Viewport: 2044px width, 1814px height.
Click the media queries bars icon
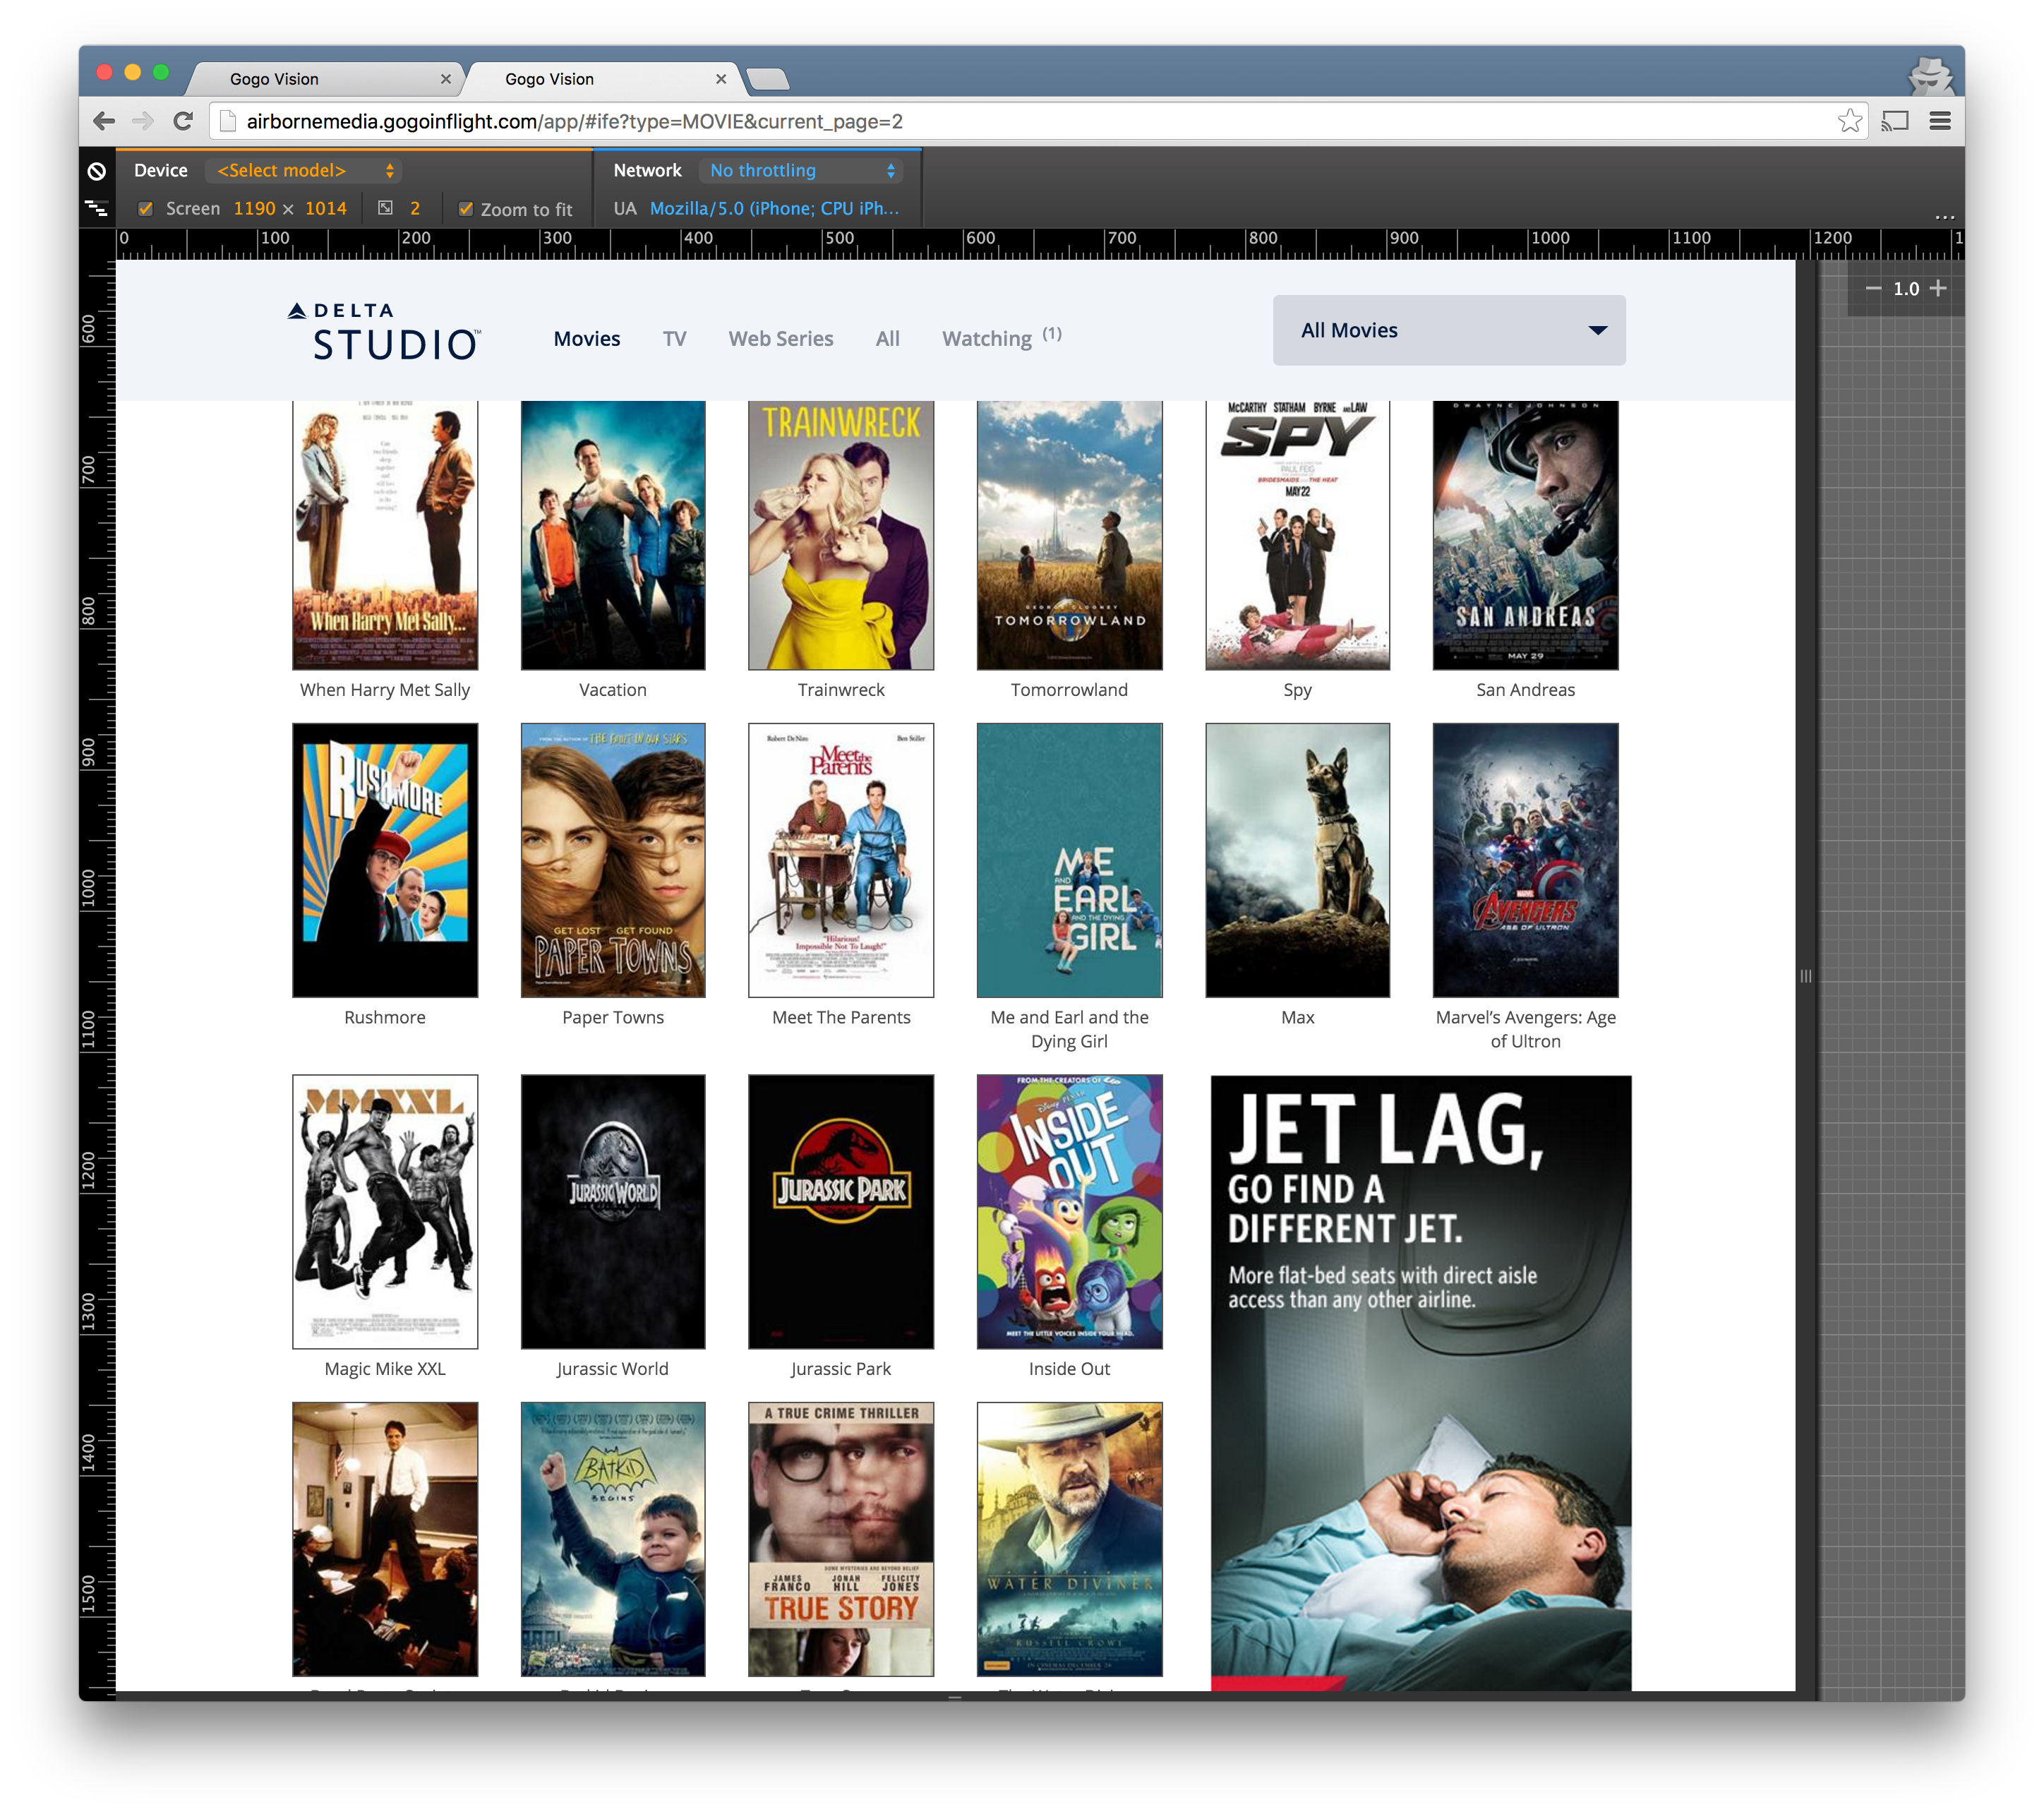pos(96,208)
